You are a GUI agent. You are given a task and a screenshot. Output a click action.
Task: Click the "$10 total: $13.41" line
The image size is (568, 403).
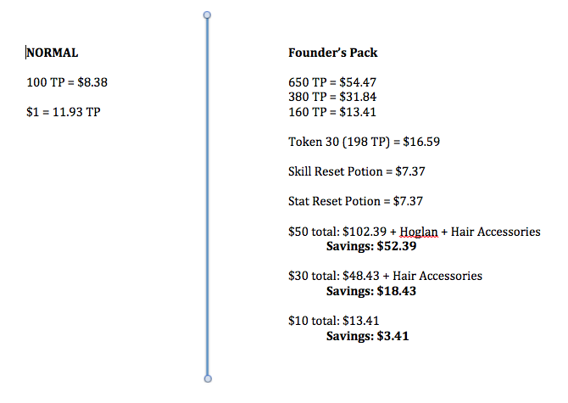tap(333, 321)
